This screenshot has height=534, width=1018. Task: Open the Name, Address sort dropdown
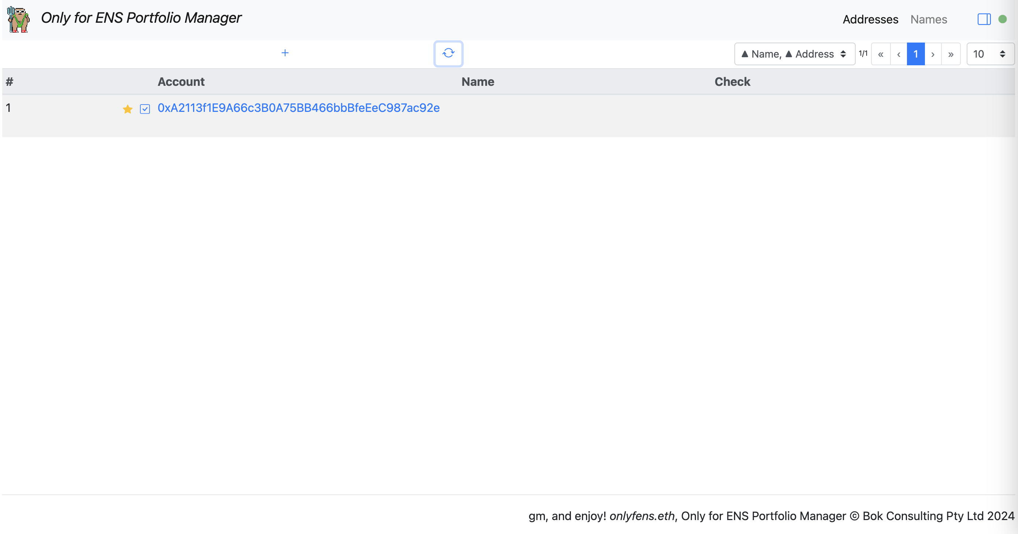point(794,54)
